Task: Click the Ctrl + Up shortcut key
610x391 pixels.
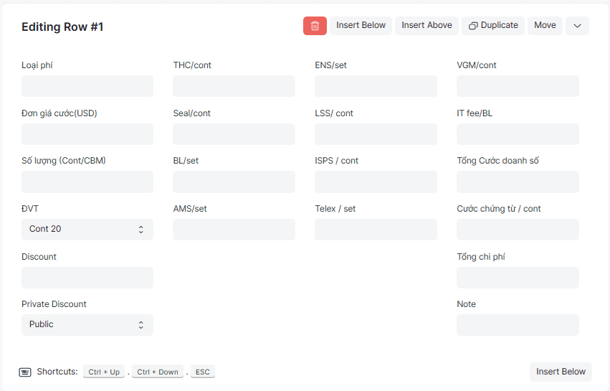Action: [104, 372]
